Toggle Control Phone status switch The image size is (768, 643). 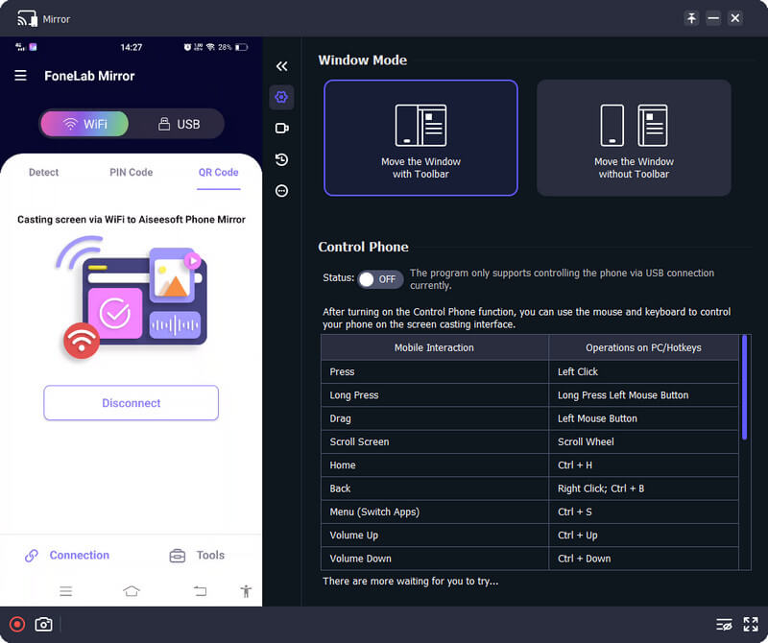(380, 279)
